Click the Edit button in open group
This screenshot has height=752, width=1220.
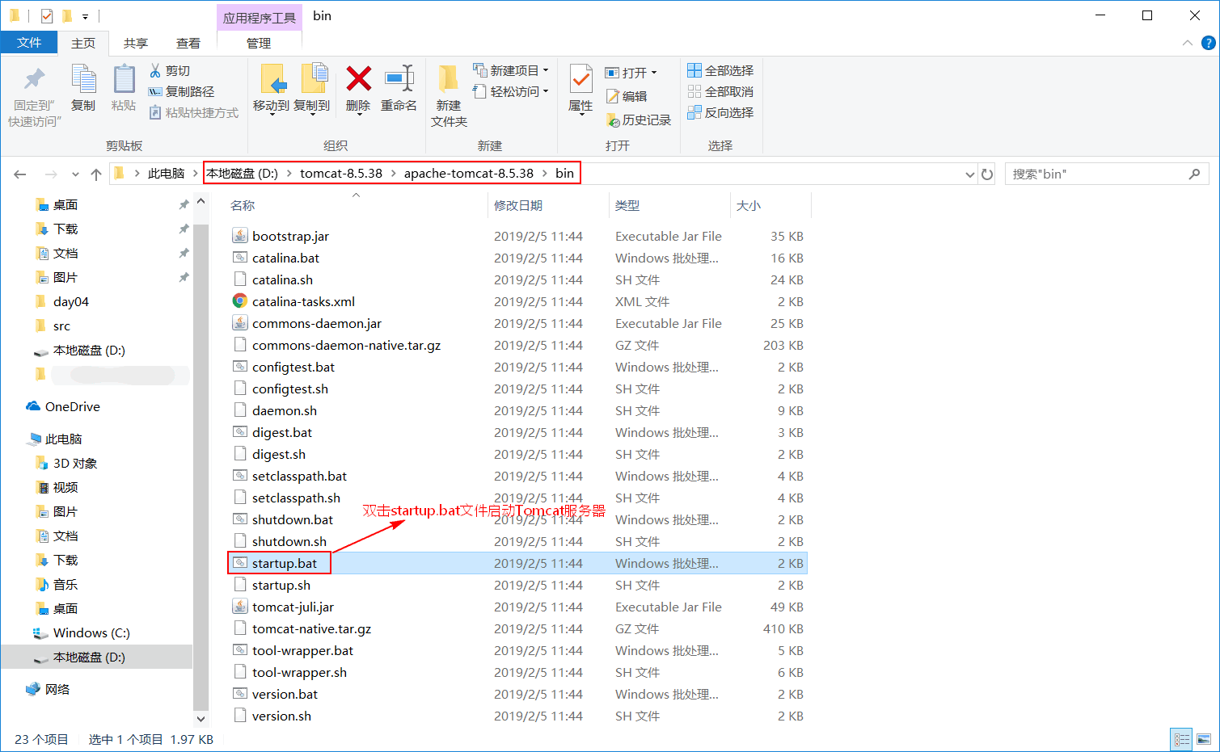(x=627, y=96)
